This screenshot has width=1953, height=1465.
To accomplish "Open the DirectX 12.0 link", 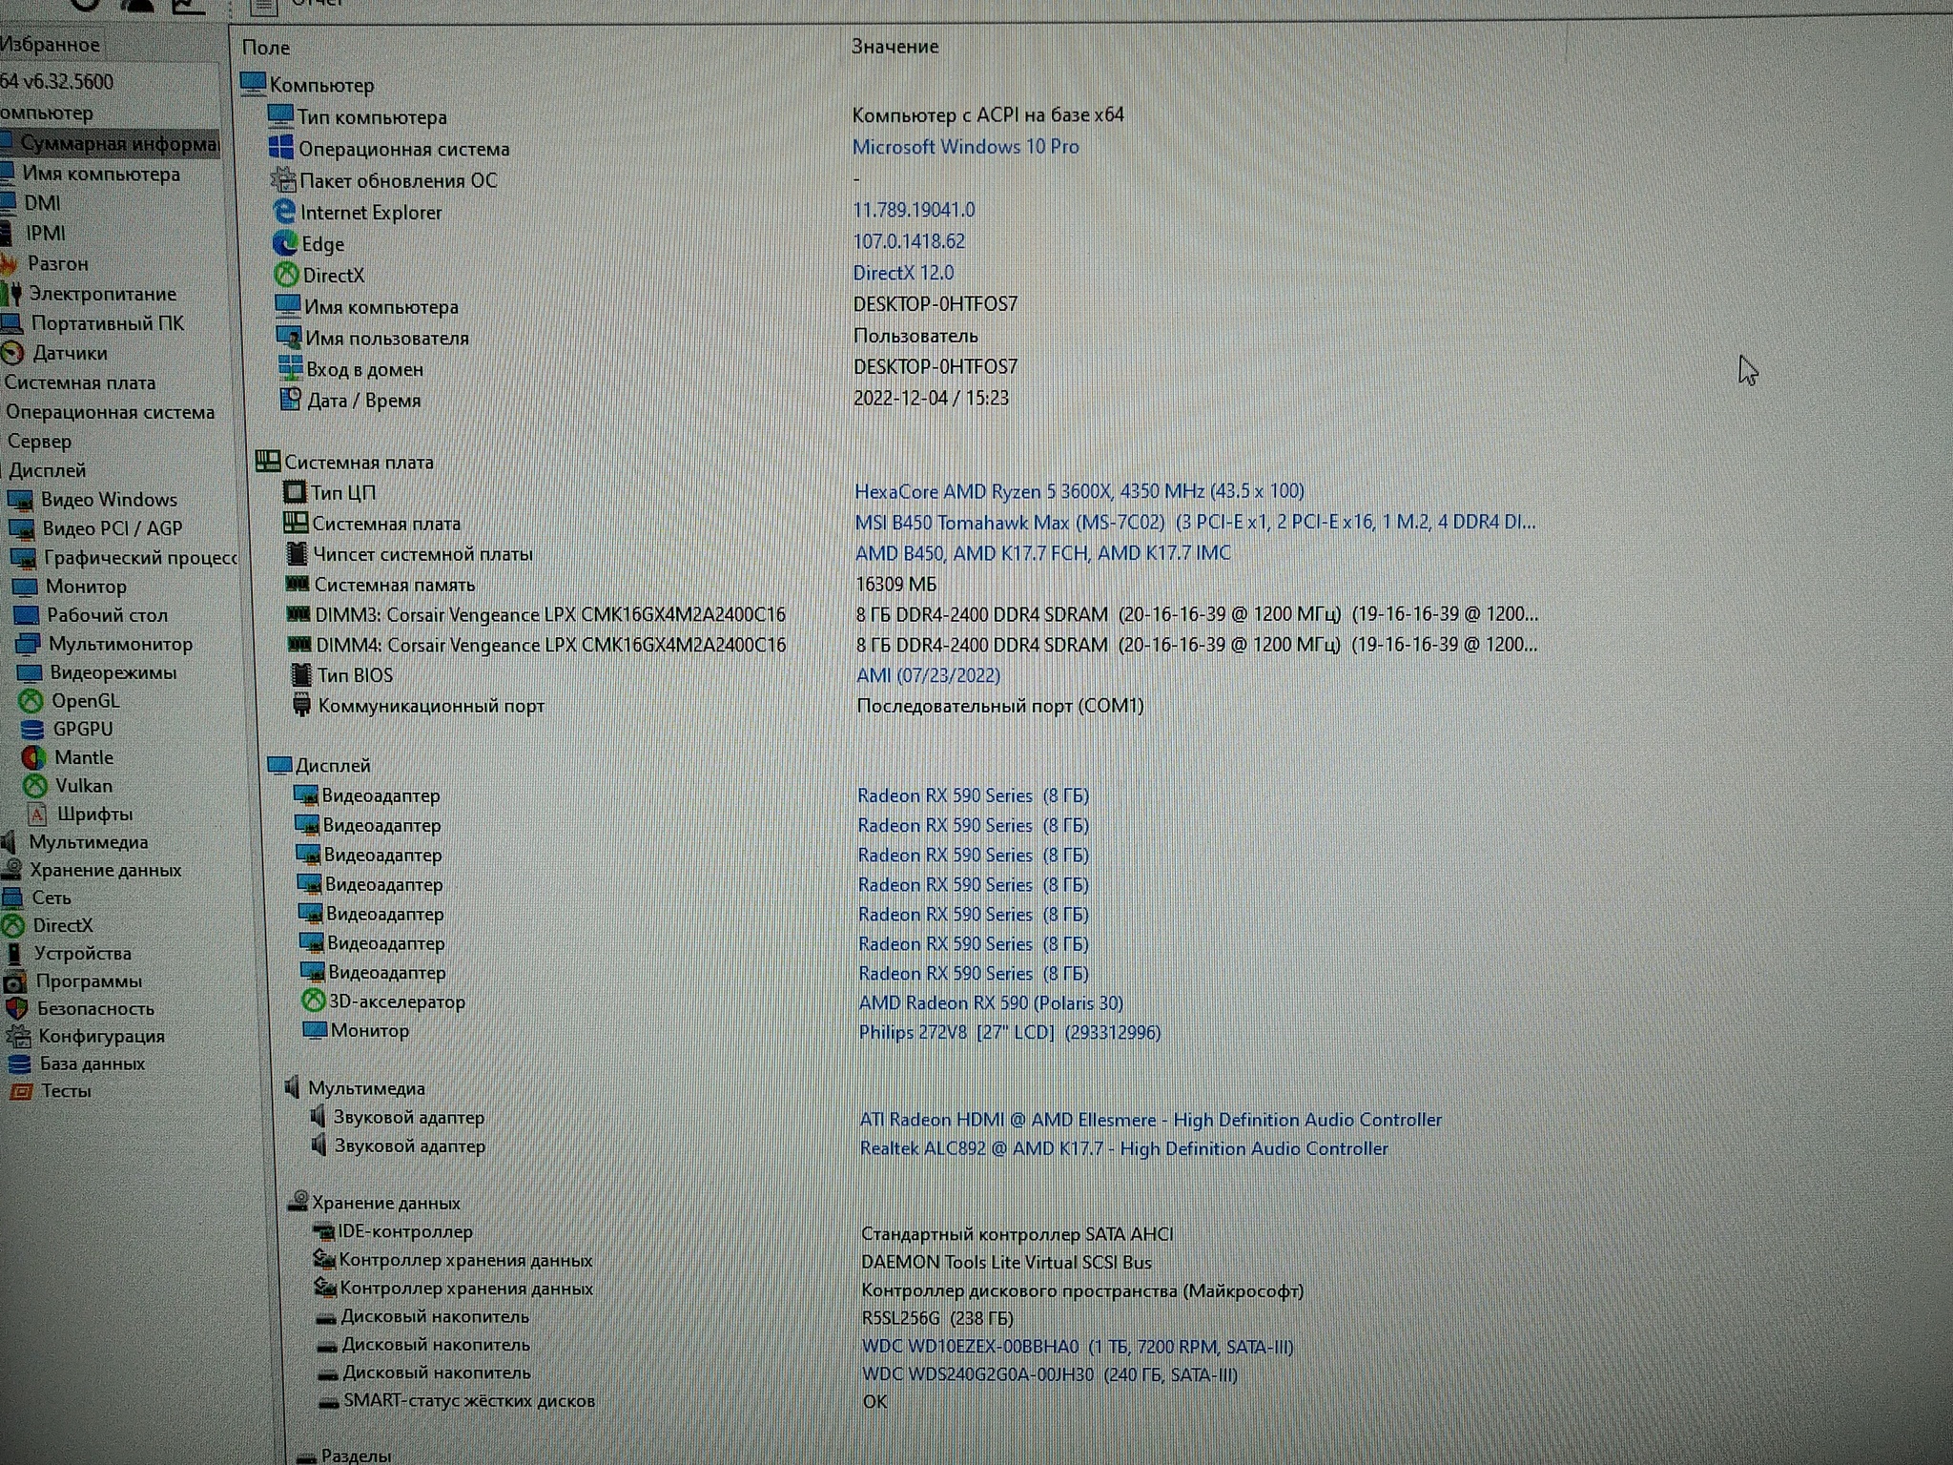I will coord(903,273).
